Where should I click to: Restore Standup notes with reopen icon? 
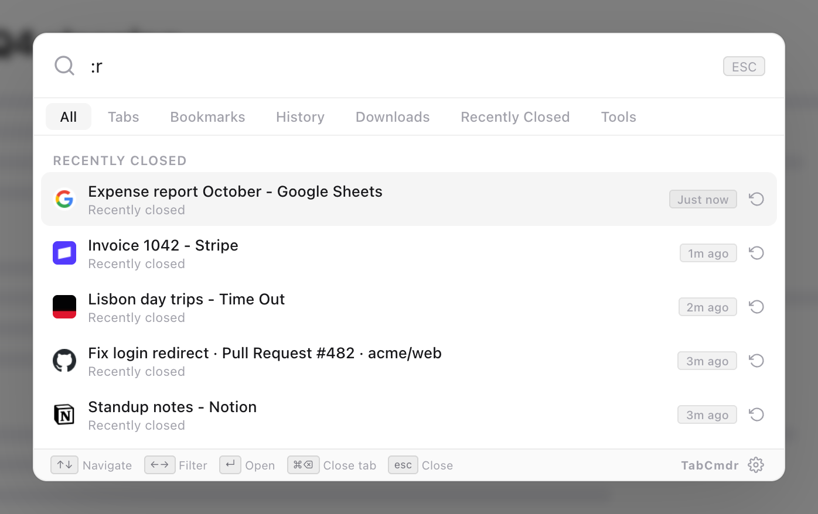tap(756, 414)
